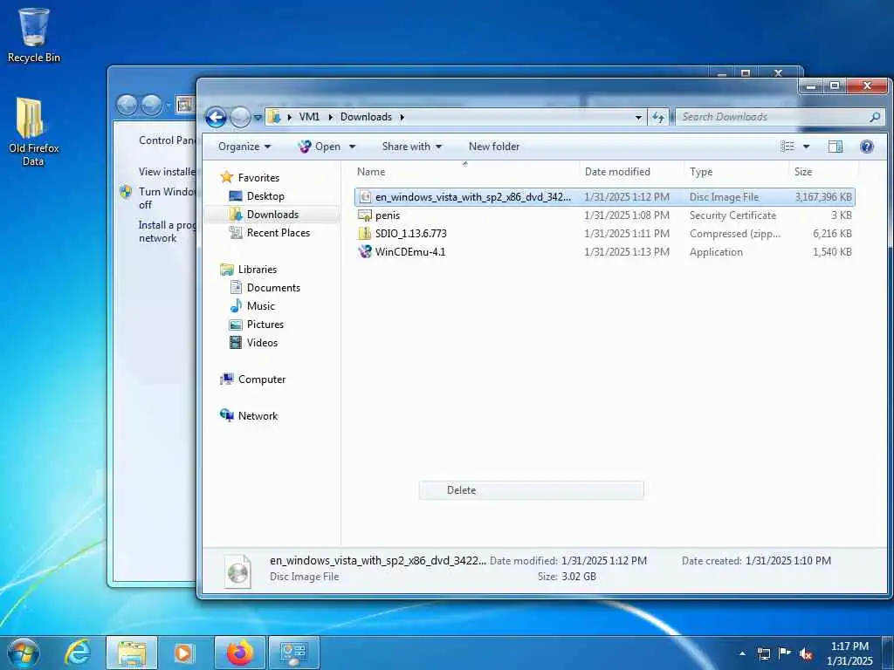Screen dimensions: 894x670
Task: Click the Windows Explorer taskbar icon
Action: [x=132, y=653]
